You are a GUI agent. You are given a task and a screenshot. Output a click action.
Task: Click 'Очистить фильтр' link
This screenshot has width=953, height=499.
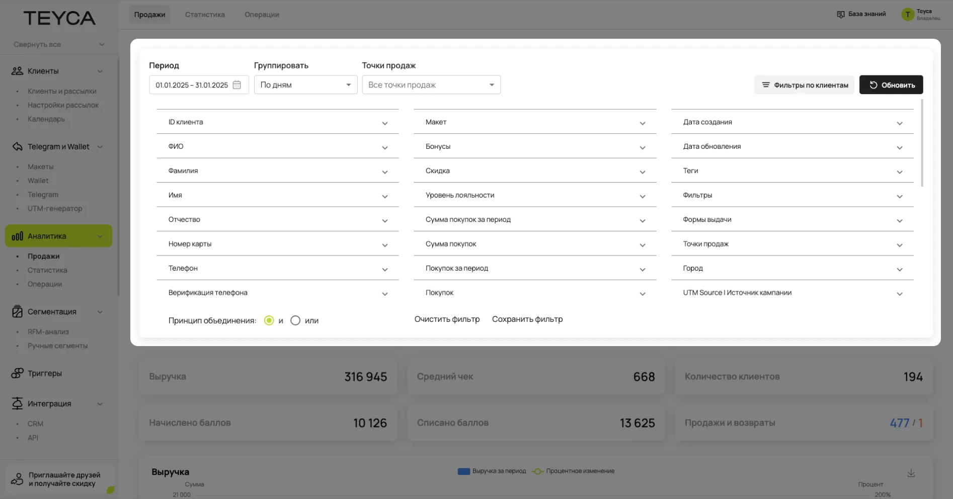click(x=447, y=319)
